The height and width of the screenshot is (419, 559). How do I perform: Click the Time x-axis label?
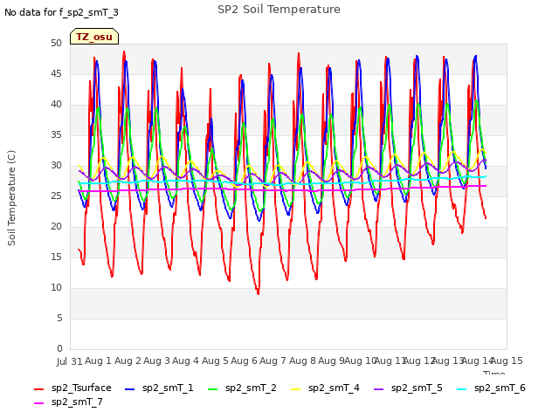pos(494,373)
